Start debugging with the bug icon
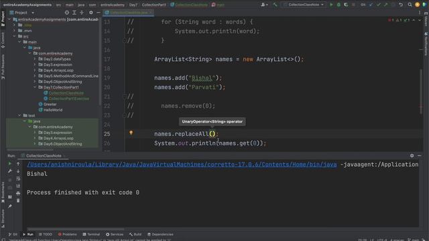The height and width of the screenshot is (241, 429). tap(339, 5)
